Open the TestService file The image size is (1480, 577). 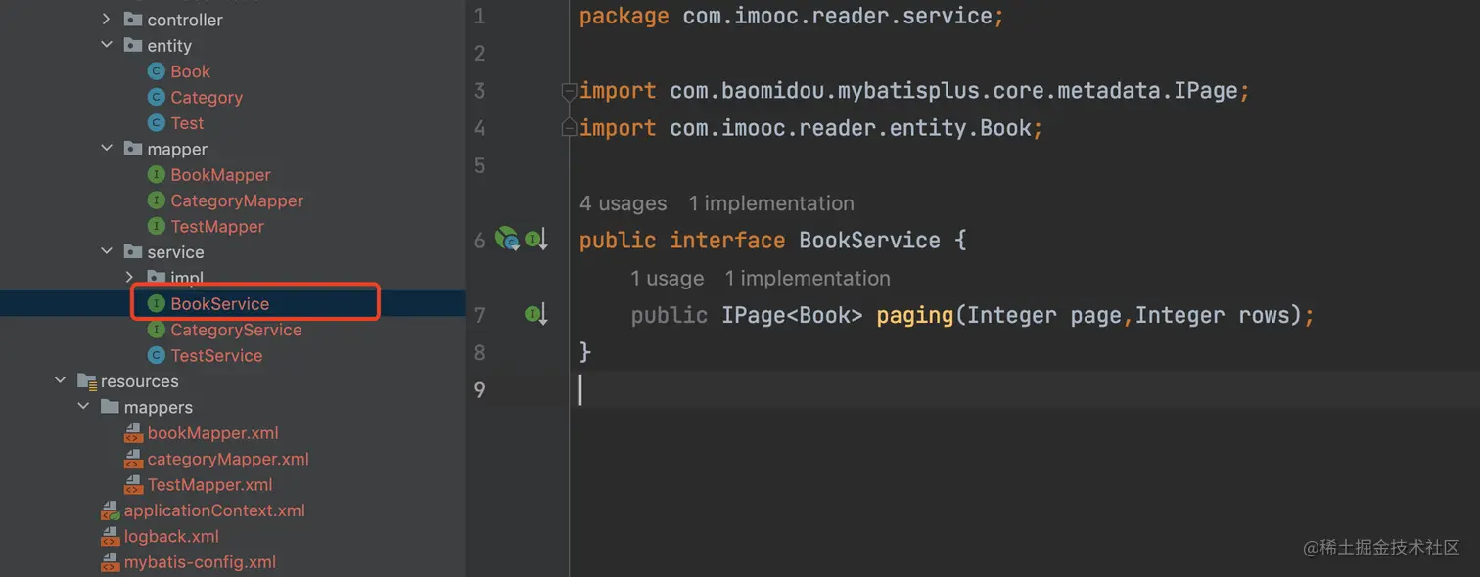tap(216, 355)
